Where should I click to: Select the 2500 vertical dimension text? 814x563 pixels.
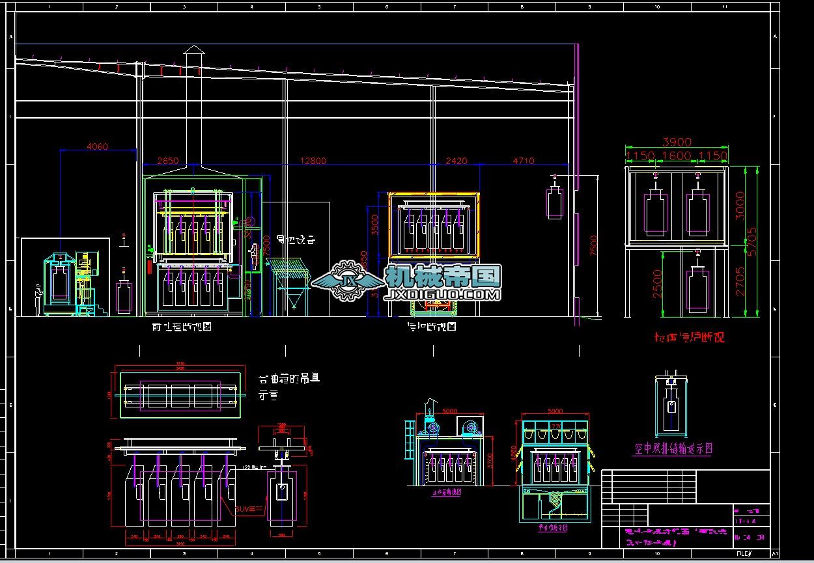coord(657,284)
